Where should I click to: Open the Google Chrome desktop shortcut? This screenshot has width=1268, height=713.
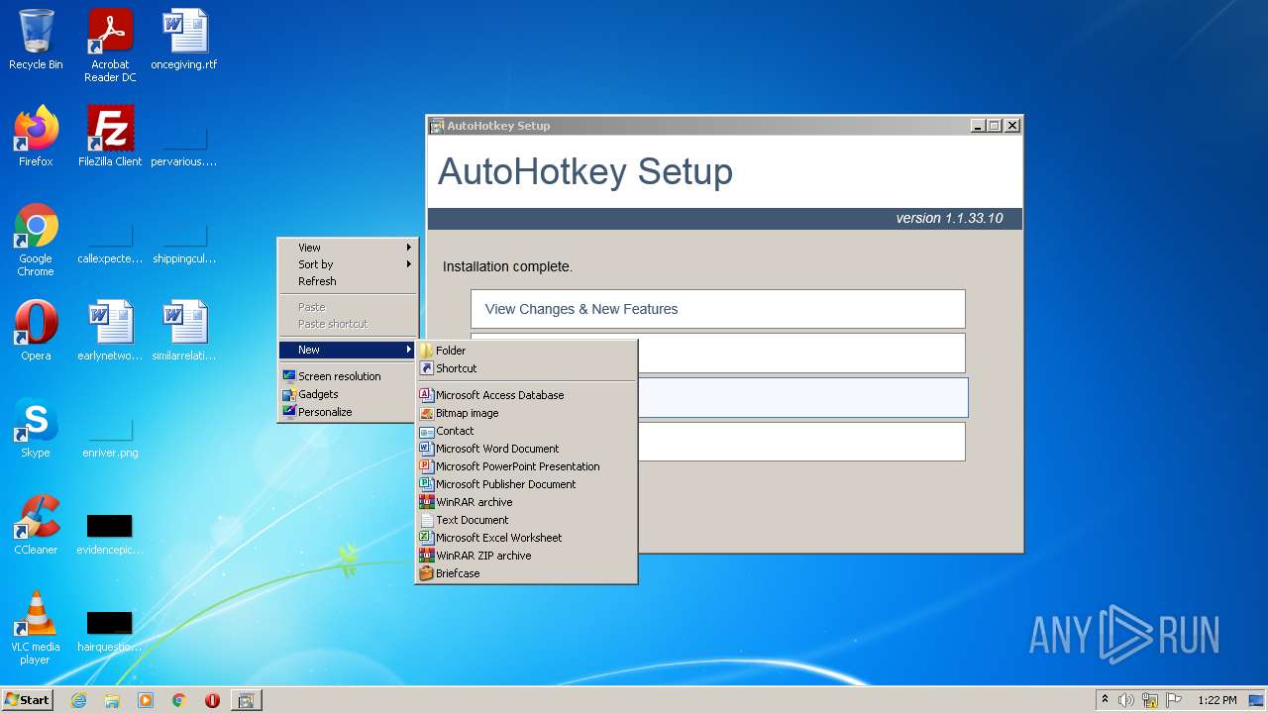[36, 240]
